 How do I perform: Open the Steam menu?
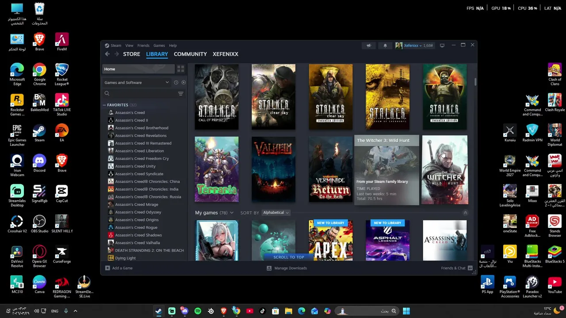coord(116,45)
